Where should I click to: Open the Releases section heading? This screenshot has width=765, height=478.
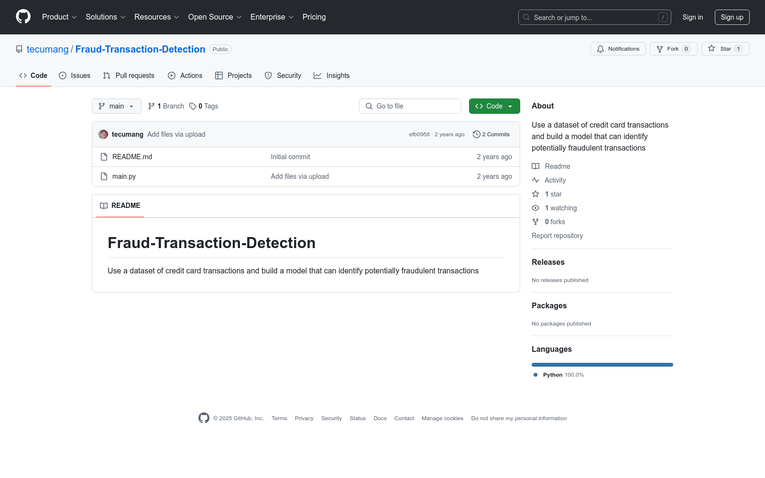[548, 262]
